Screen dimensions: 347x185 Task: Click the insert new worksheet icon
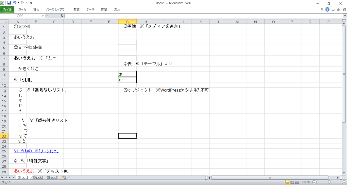click(x=64, y=178)
